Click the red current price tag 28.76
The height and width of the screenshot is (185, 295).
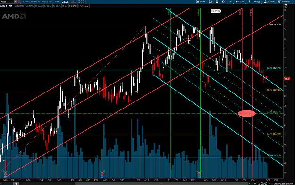tap(287, 79)
